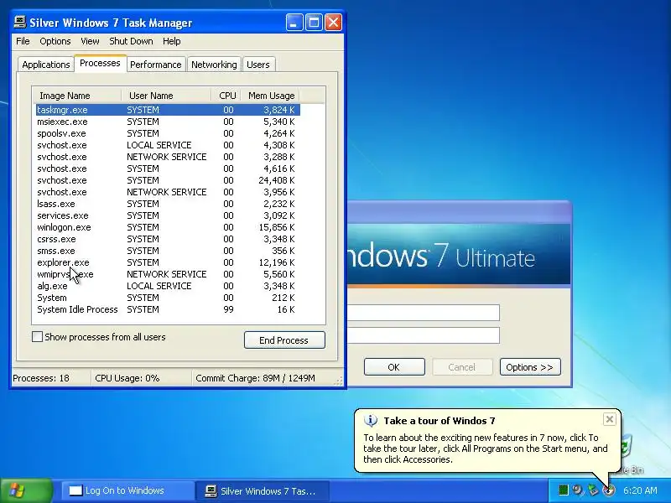Open the Shut Down menu

pos(131,41)
